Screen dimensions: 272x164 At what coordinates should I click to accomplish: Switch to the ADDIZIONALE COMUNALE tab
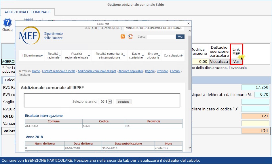coord(28,12)
